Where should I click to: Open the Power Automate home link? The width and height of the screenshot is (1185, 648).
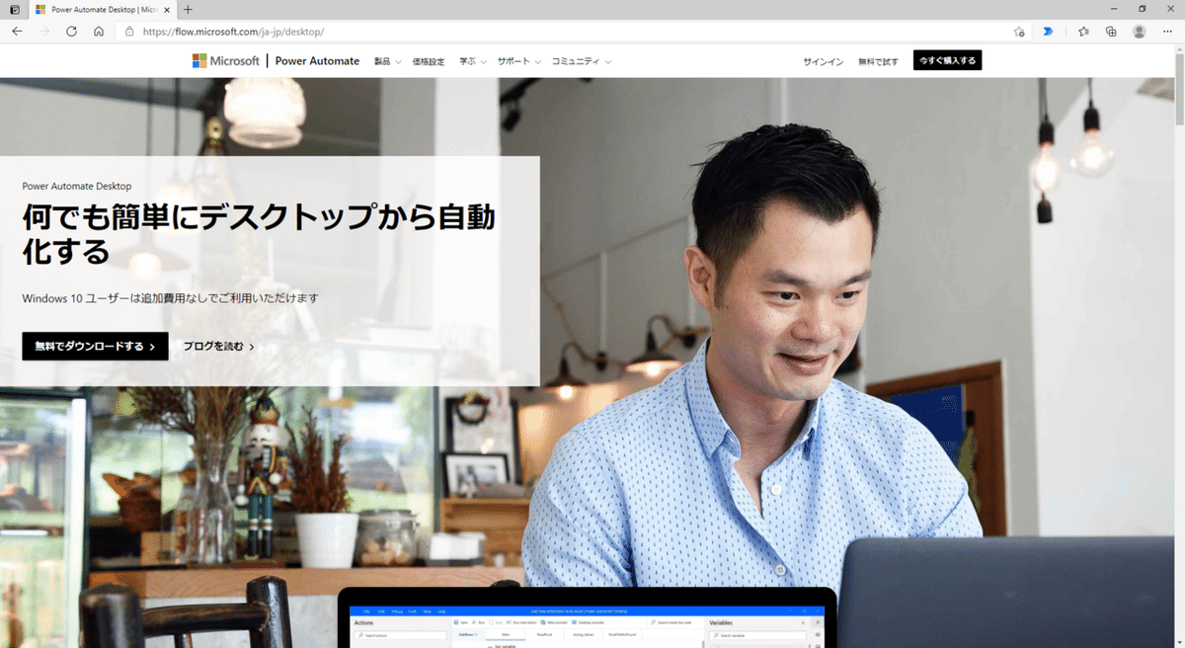[317, 60]
